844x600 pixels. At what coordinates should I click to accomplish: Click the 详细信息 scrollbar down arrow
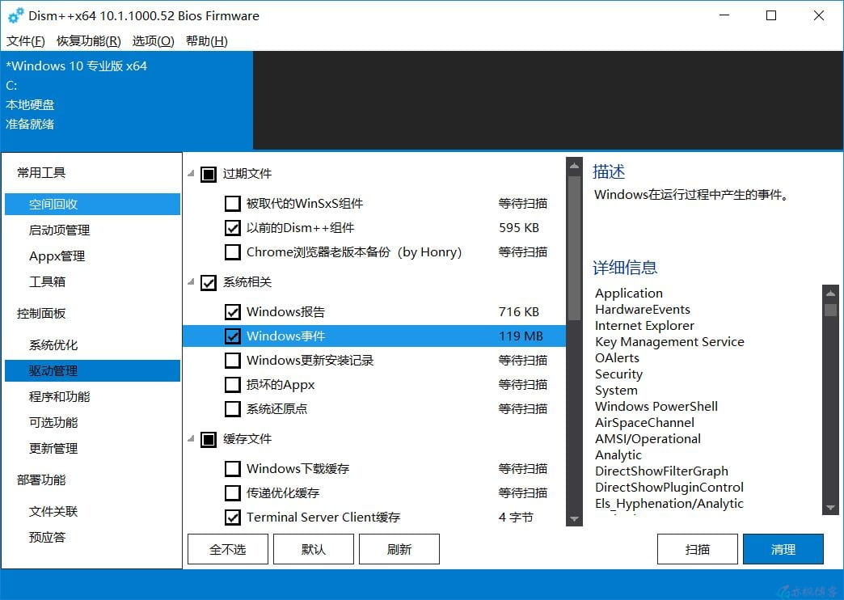(830, 507)
